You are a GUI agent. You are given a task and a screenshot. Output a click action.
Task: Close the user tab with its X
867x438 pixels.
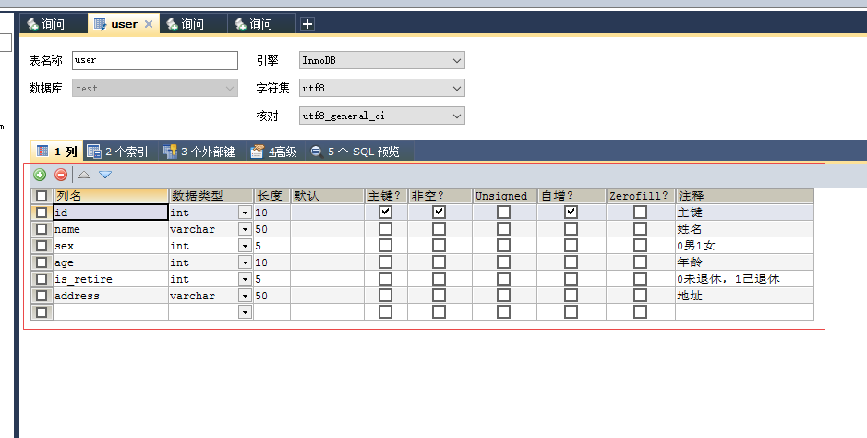(x=148, y=24)
